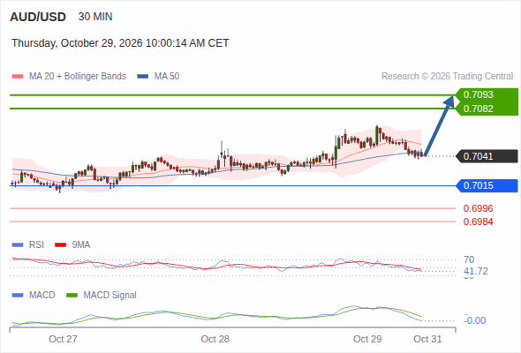
Task: Click the 0.7093 resistance price tag
Action: (487, 94)
